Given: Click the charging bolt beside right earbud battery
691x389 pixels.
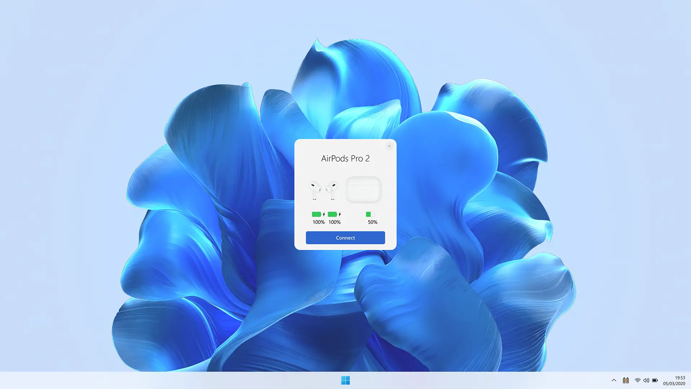Looking at the screenshot, I should coord(340,214).
